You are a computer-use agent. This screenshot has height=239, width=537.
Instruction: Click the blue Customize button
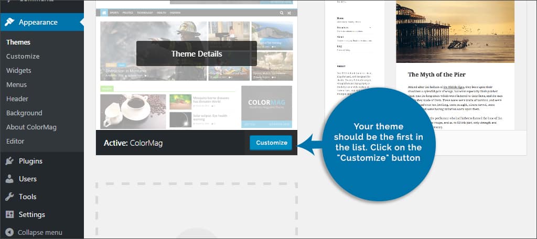click(x=271, y=143)
